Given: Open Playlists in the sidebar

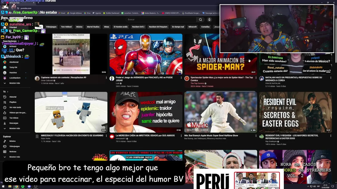Looking at the screenshot, I should (x=13, y=102).
